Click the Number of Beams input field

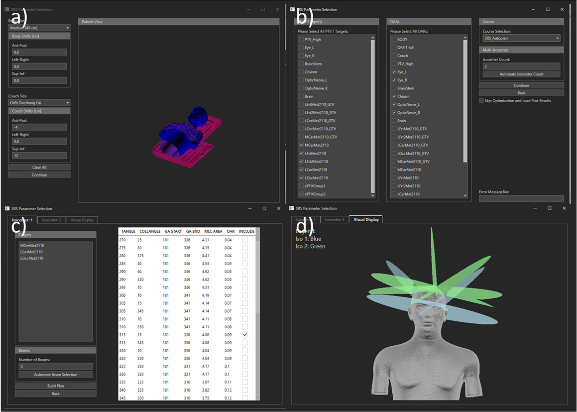55,366
